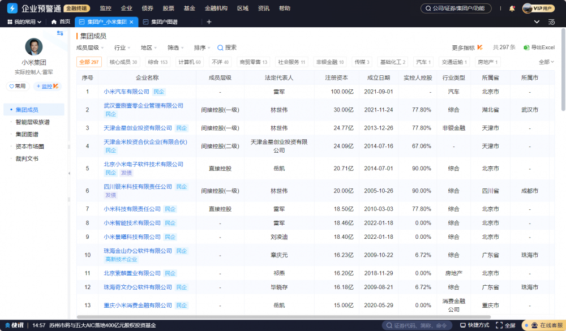Export the table via 导出Excel
This screenshot has width=566, height=331.
pyautogui.click(x=539, y=48)
